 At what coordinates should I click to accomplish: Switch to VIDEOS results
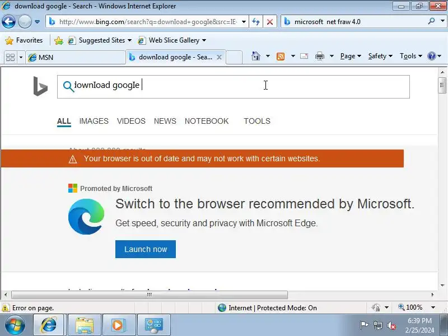(131, 121)
